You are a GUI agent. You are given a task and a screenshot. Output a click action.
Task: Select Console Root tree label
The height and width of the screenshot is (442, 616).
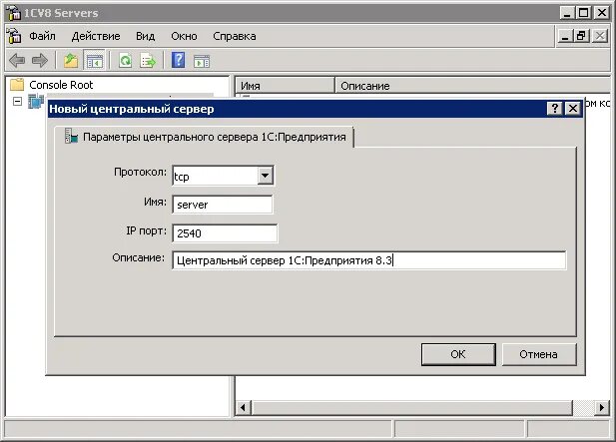61,85
